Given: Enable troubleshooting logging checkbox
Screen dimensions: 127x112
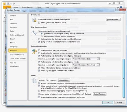Looking at the screenshot, I should tap(39, 91).
